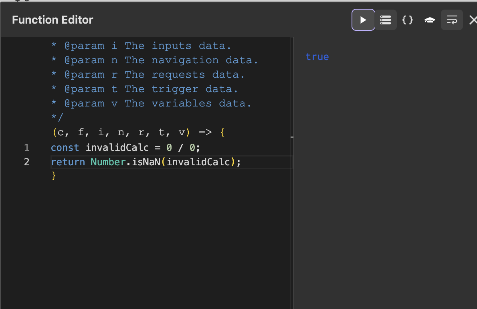Place cursor on 'const invalidCalc = 0 / 0;' line
477x309 pixels.
[x=125, y=148]
